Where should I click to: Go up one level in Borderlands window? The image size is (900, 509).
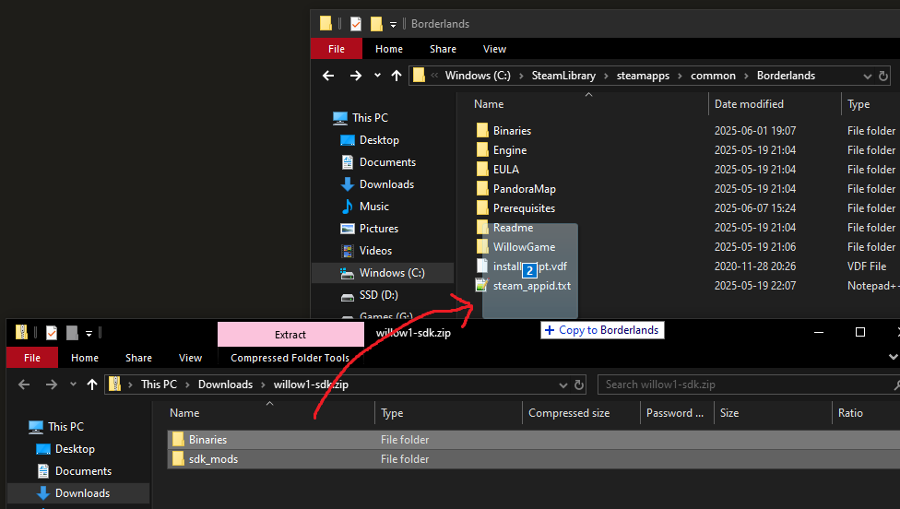click(x=396, y=76)
